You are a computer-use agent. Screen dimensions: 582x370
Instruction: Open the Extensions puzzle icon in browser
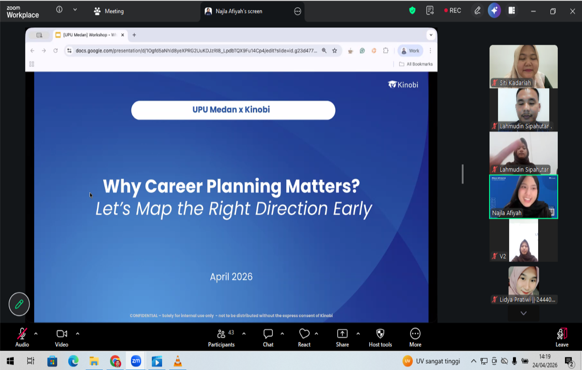[386, 51]
